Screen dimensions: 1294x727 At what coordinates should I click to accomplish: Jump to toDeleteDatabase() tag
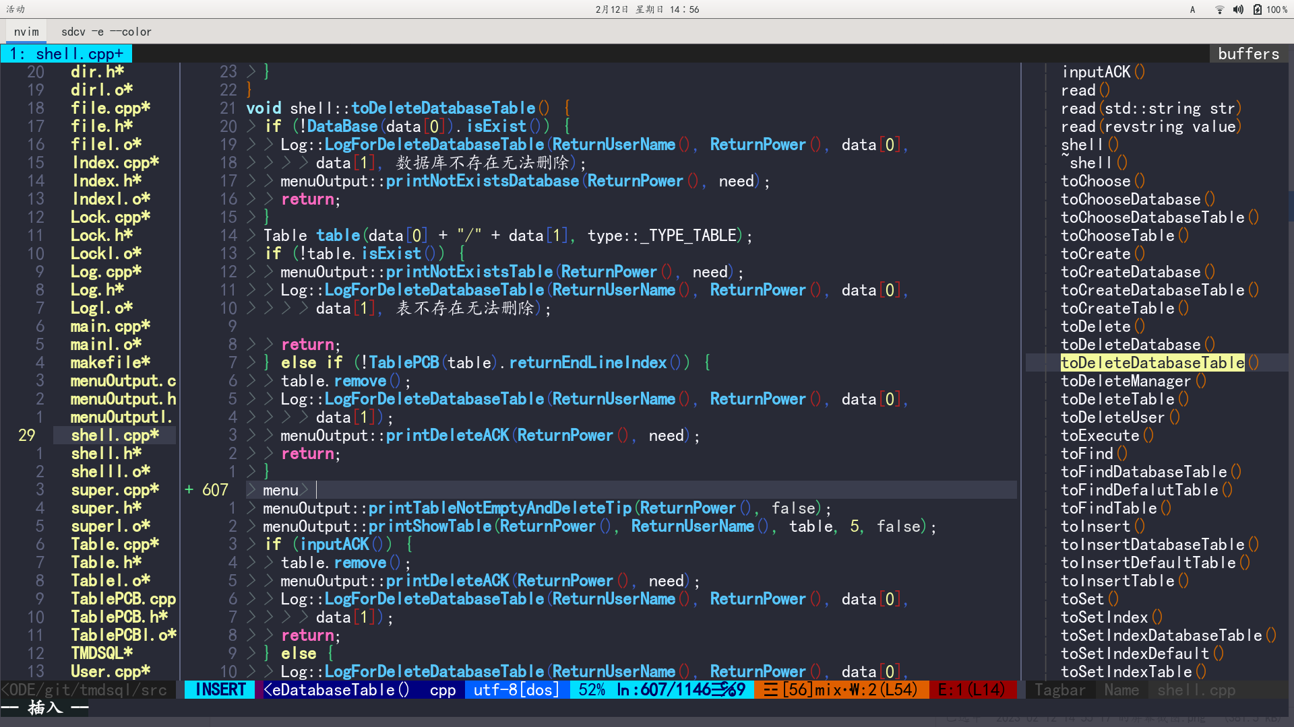1138,345
